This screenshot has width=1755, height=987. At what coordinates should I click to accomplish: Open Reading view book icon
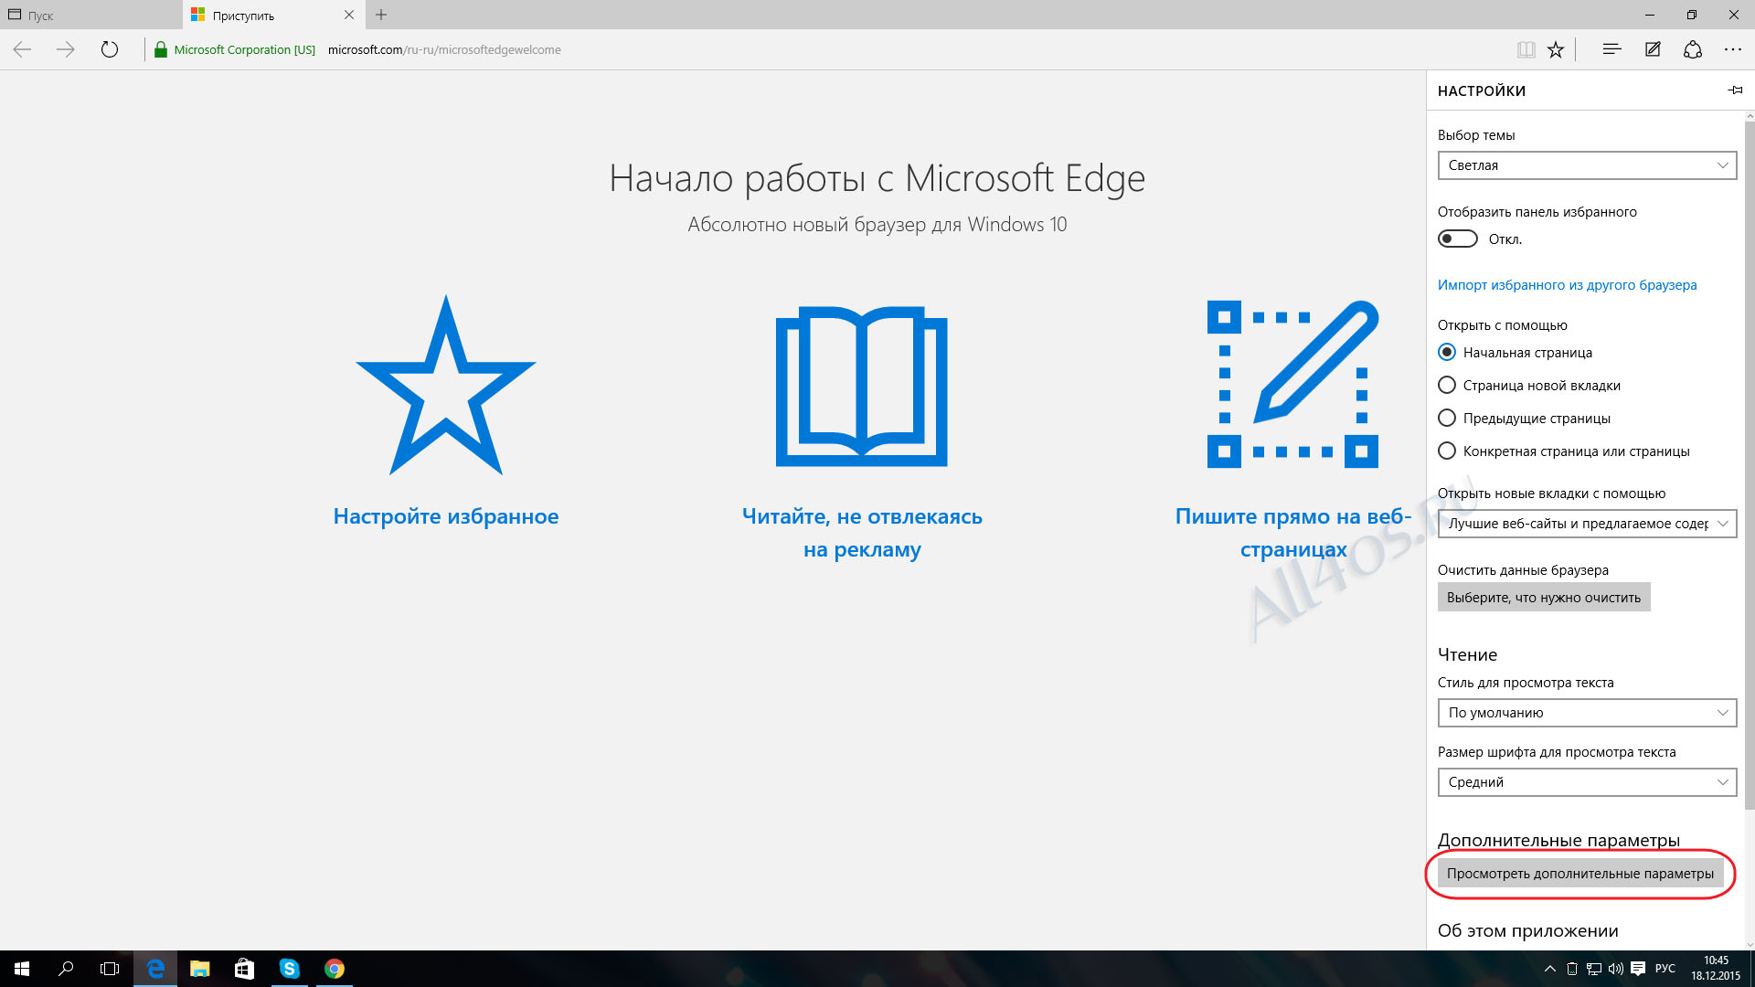(1526, 49)
